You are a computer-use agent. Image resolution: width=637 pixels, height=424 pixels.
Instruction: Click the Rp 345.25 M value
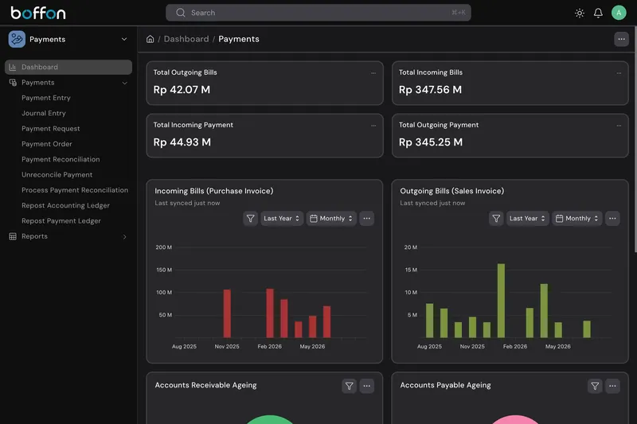[x=431, y=142]
